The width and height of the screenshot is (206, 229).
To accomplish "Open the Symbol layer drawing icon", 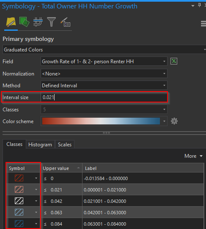I will coord(38,22).
